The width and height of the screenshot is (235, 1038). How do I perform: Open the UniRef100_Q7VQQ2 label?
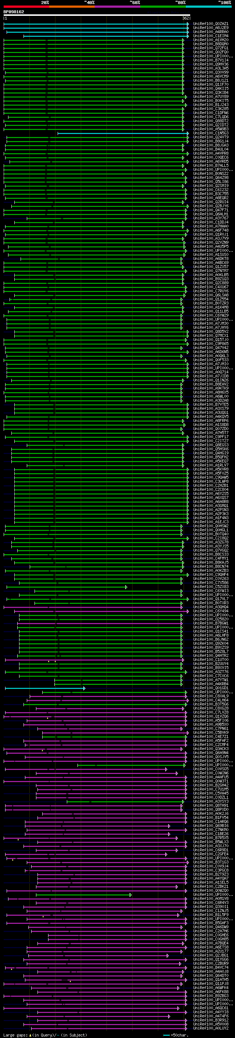tap(210, 550)
